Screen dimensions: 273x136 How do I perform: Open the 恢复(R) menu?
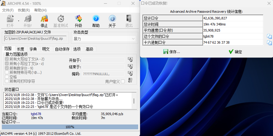coord(24,10)
